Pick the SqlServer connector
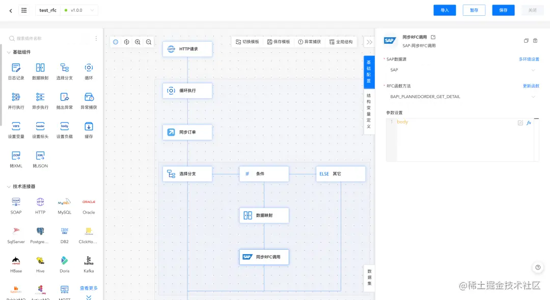The image size is (550, 300). [x=16, y=235]
